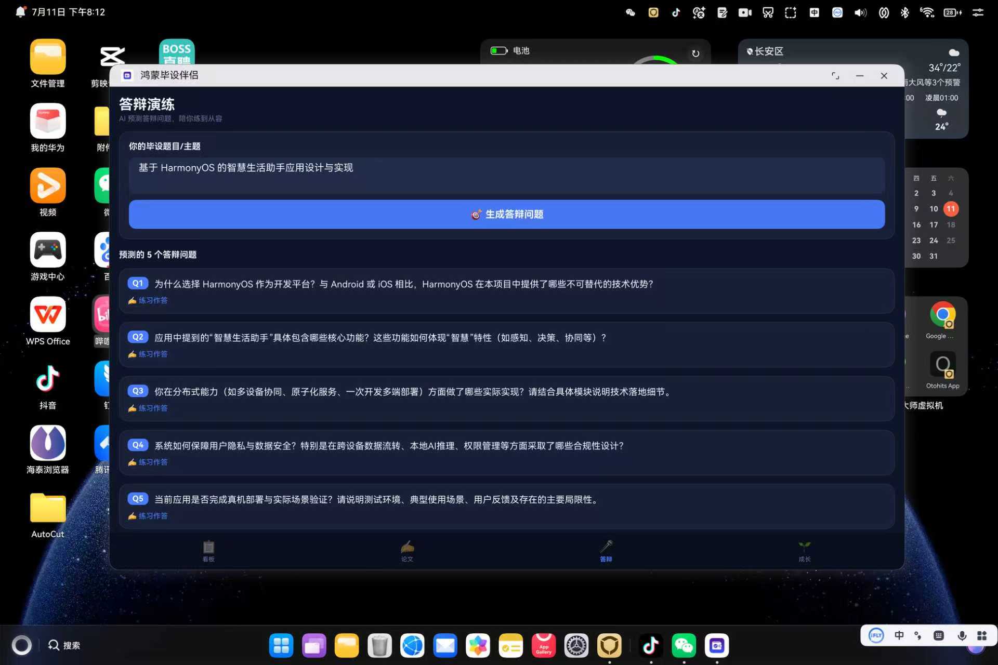
Task: Open the Wi-Fi status icon
Action: 927,12
